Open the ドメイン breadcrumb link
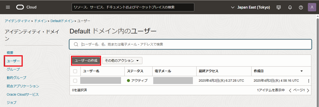319x107 pixels. pyautogui.click(x=40, y=20)
